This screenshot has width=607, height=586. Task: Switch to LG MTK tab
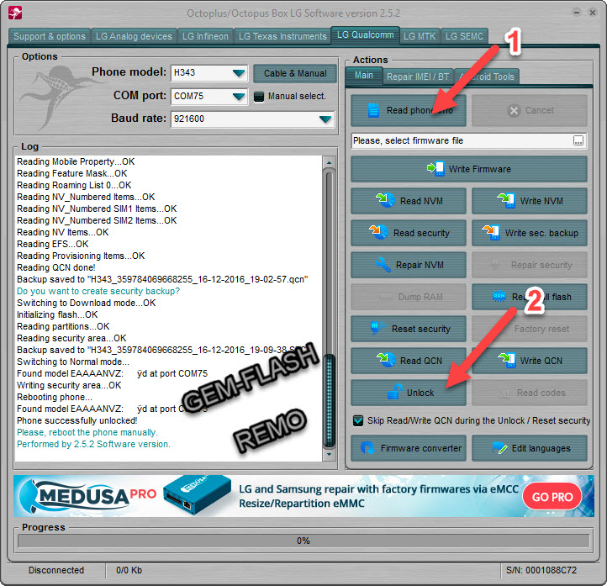coord(420,36)
